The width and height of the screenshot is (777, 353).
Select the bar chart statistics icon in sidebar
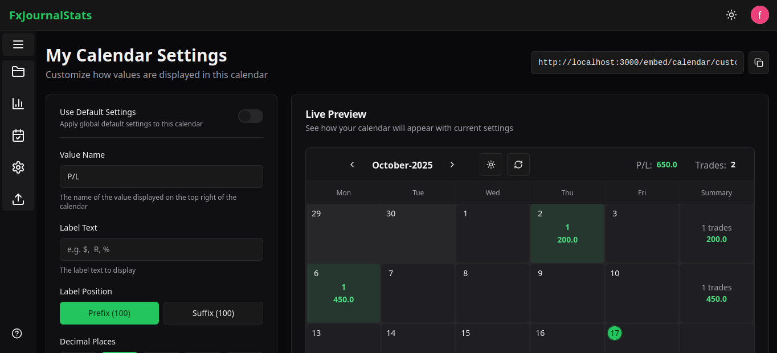click(x=18, y=104)
